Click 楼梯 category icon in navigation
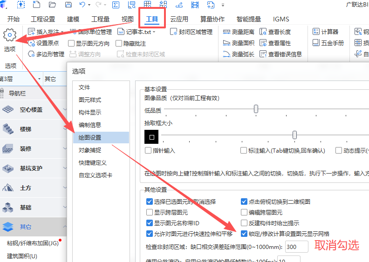The width and height of the screenshot is (369, 262). [8, 129]
